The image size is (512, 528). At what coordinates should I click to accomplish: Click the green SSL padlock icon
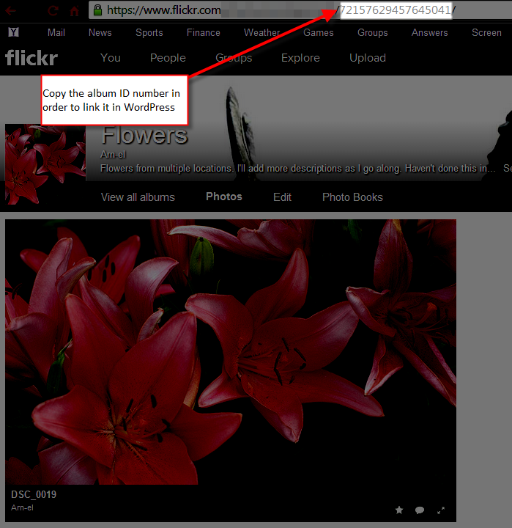(x=97, y=10)
